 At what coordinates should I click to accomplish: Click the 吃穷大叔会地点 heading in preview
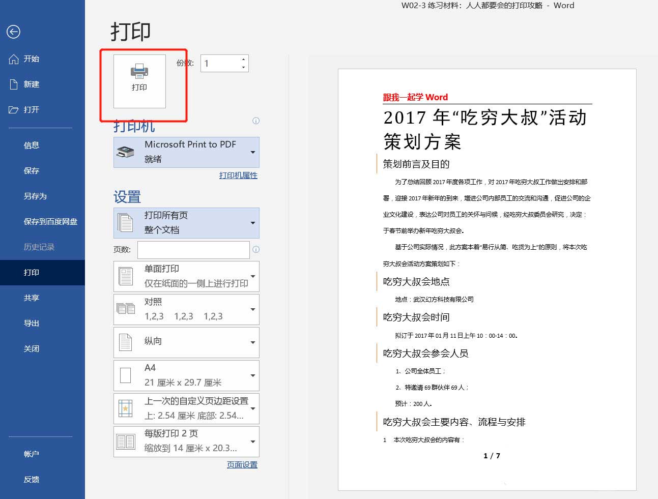point(416,282)
